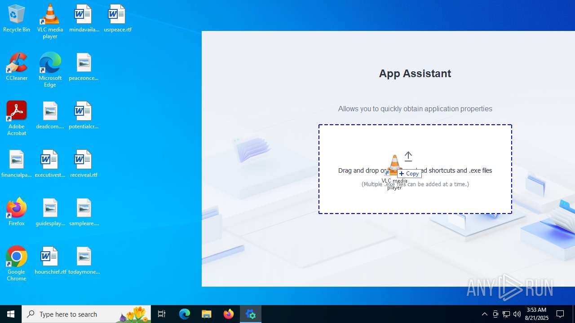Click the App Assistant heading text
This screenshot has height=323, width=575.
[x=415, y=74]
